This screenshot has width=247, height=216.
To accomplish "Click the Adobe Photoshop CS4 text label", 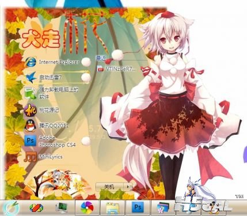I will tap(58, 141).
